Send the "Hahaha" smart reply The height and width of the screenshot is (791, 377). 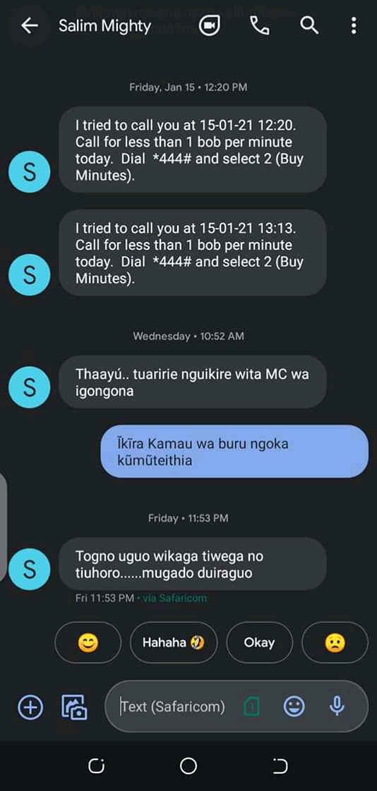tap(174, 643)
